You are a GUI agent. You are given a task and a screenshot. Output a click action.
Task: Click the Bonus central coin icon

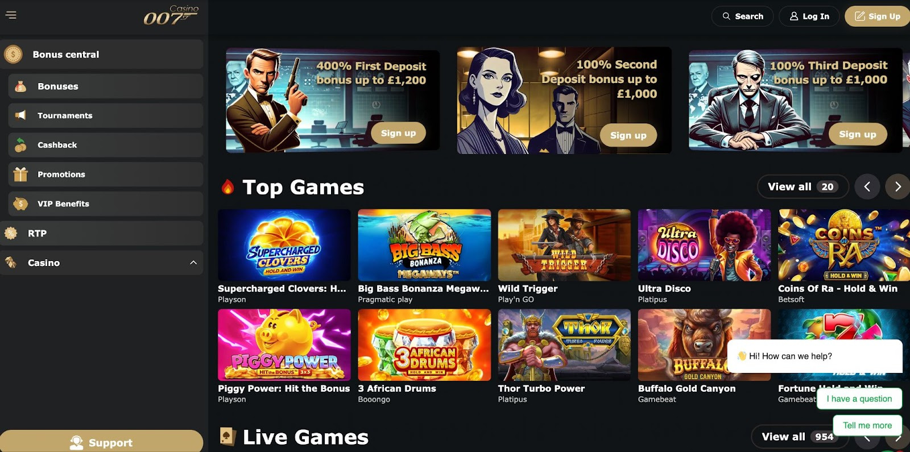(13, 55)
